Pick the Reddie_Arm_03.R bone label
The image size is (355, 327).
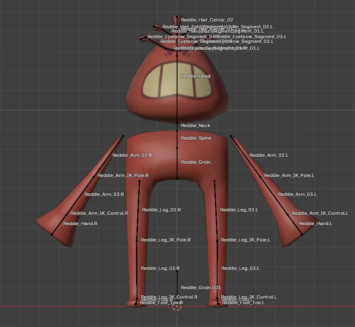[104, 195]
